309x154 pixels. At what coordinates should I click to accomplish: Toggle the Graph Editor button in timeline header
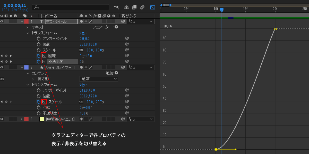pos(153,7)
